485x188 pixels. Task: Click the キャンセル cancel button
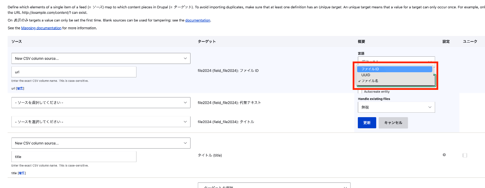click(393, 123)
